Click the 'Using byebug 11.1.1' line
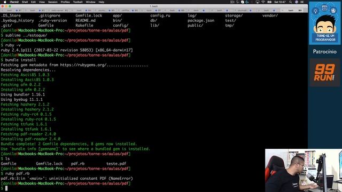Viewport: 342px width, 192px height. click(x=21, y=100)
